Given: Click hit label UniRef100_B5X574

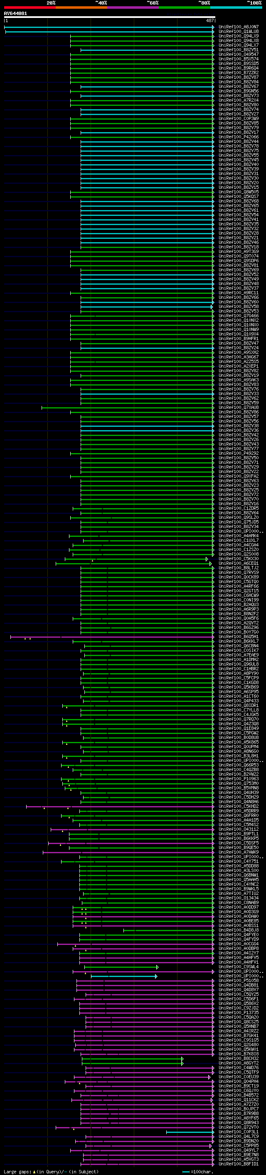Looking at the screenshot, I should [238, 59].
